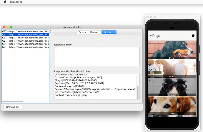Image resolution: width=203 pixels, height=132 pixels.
Task: Switch to the Request tab
Action: [x=95, y=32]
